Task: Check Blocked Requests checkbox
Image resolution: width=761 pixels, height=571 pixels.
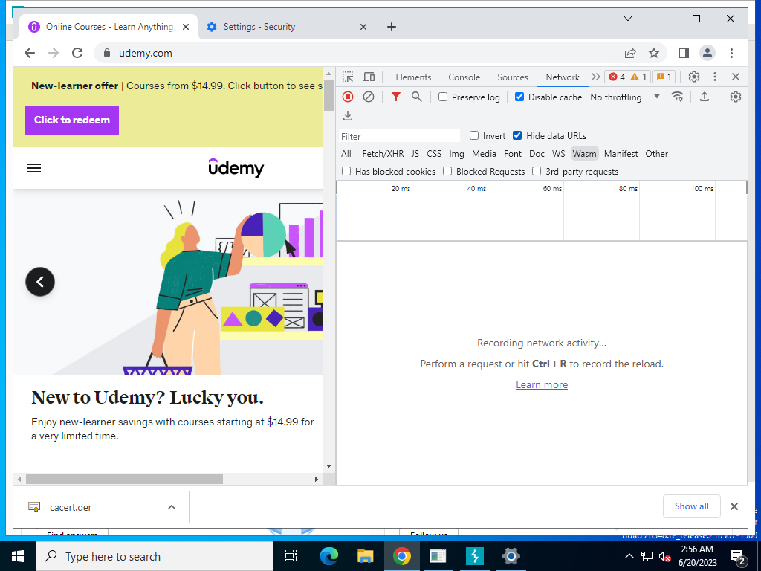Action: [447, 171]
